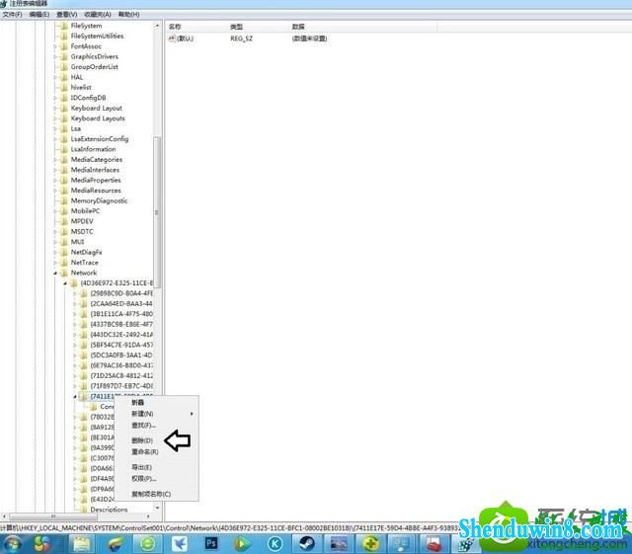
Task: Expand the Lsa key
Action: click(x=55, y=128)
